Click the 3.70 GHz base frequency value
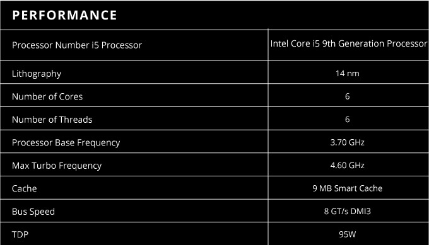 click(347, 142)
